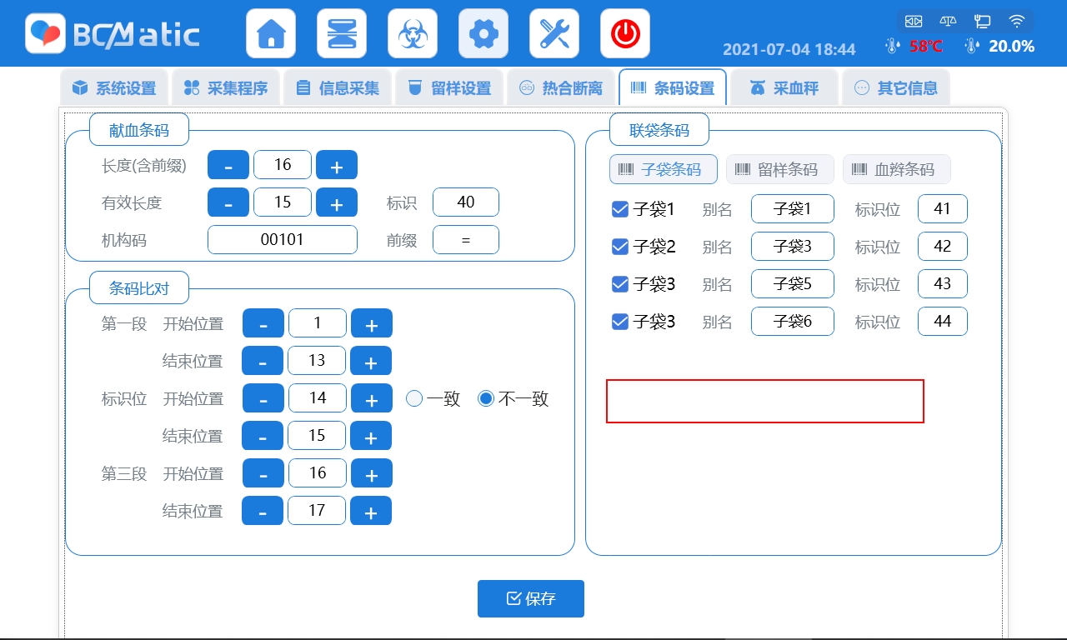Open the 其它信息 tab
Image resolution: width=1067 pixels, height=640 pixels.
(896, 87)
